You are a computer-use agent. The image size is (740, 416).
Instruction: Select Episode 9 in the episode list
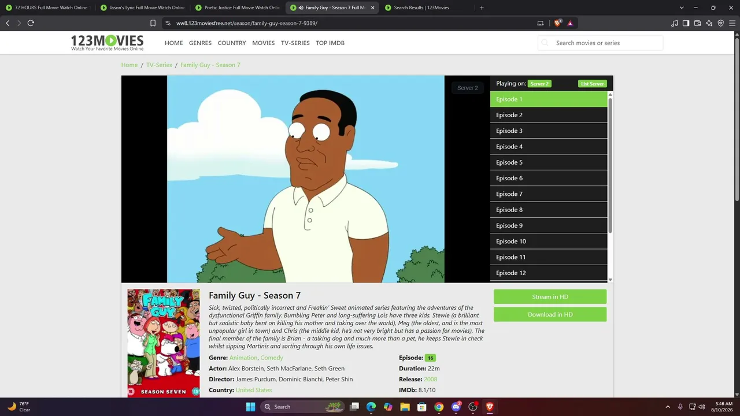[549, 225]
